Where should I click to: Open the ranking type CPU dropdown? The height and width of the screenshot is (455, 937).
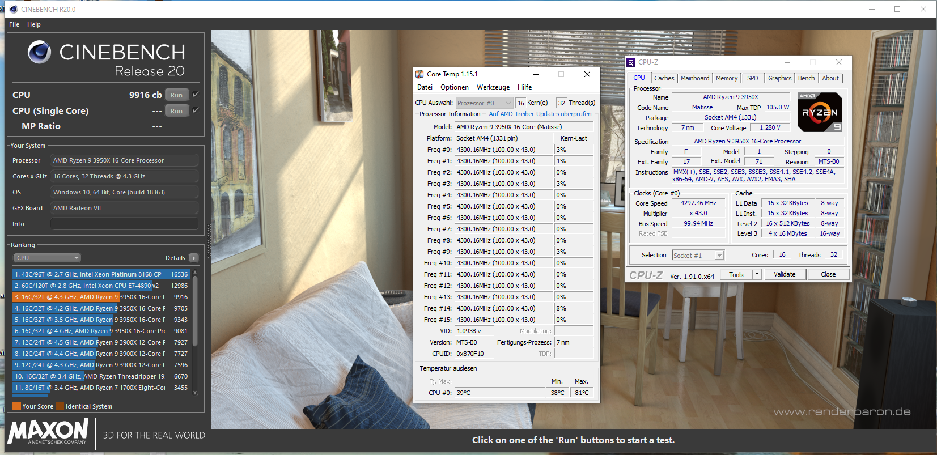tap(47, 258)
